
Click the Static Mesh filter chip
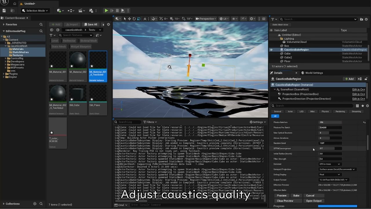(59, 47)
